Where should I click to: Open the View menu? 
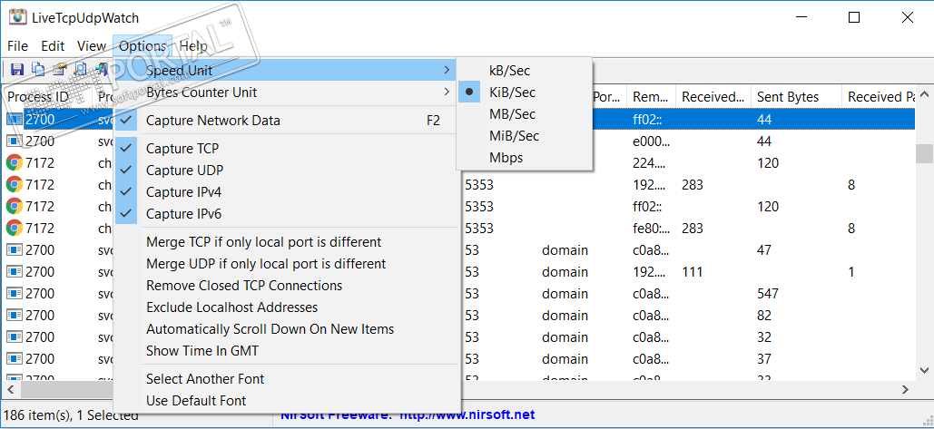click(92, 46)
